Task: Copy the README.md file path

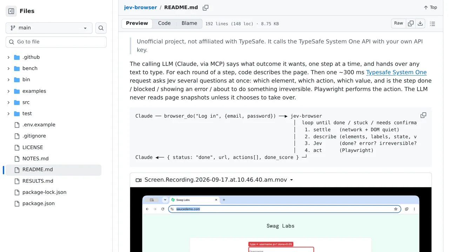Action: click(x=206, y=7)
